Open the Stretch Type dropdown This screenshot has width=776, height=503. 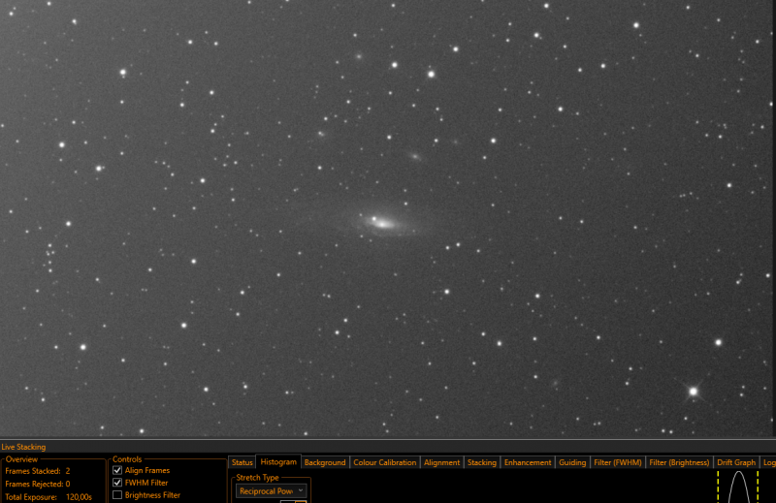click(272, 491)
